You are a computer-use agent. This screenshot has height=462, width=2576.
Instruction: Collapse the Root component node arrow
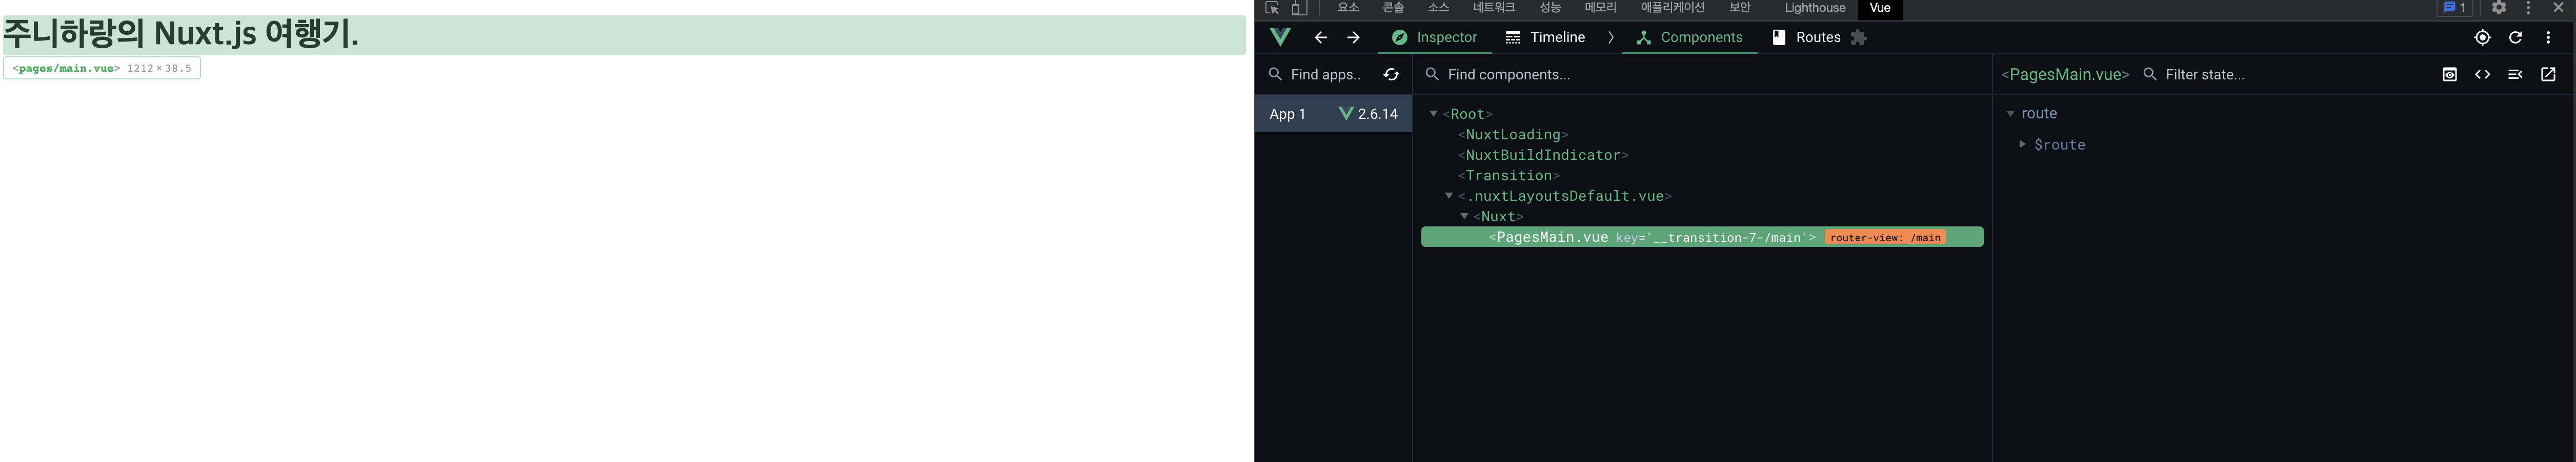pos(1433,114)
